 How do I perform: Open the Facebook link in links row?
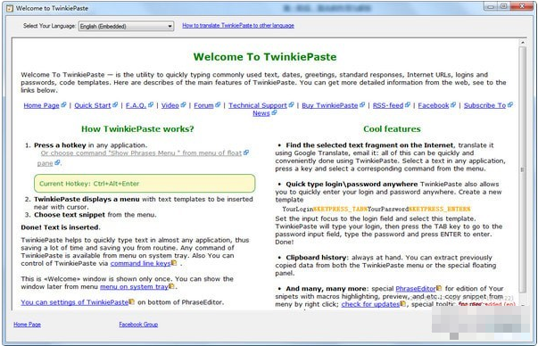[434, 105]
